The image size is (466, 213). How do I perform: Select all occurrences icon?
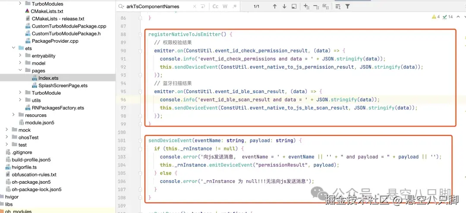[325, 6]
